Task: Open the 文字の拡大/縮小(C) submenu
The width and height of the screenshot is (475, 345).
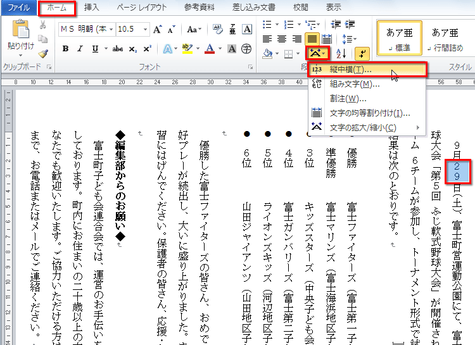Action: (367, 127)
